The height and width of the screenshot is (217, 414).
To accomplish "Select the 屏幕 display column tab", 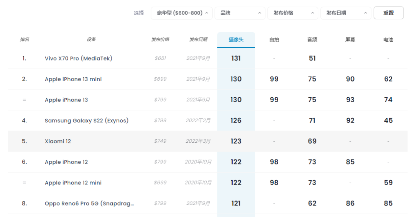I will 350,39.
